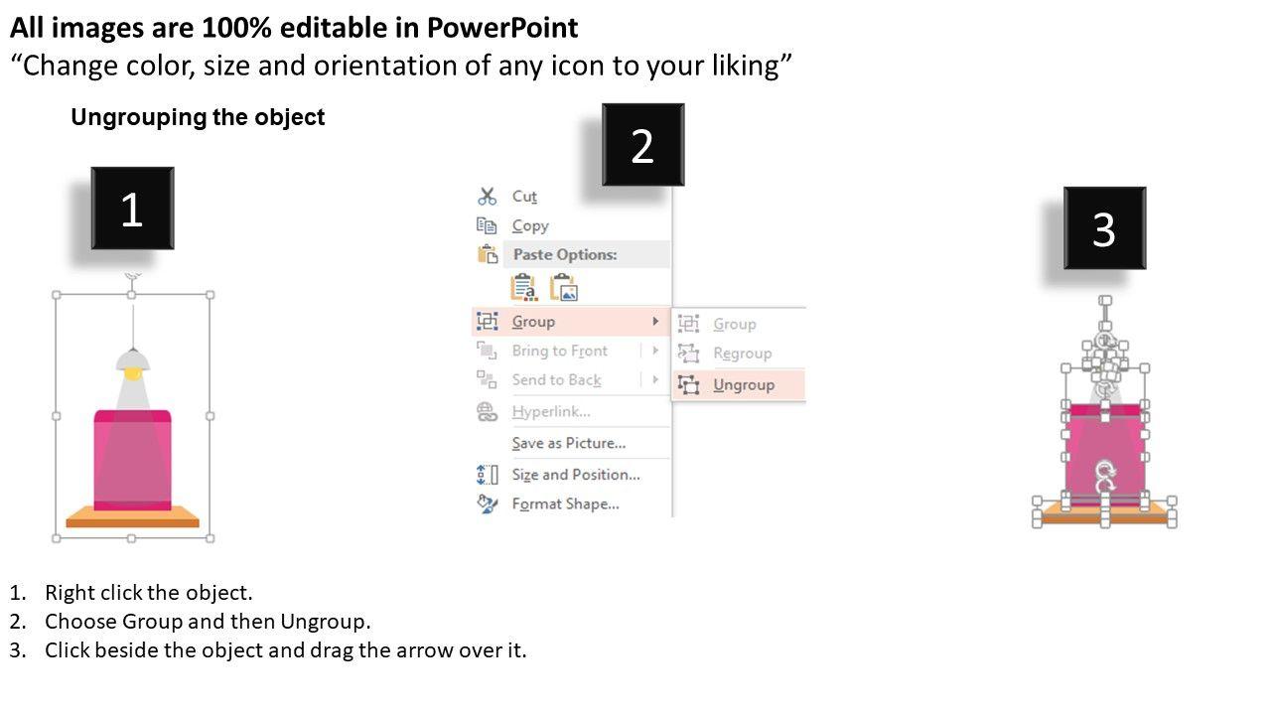1271x715 pixels.
Task: Click the Send to Back icon
Action: (x=487, y=379)
